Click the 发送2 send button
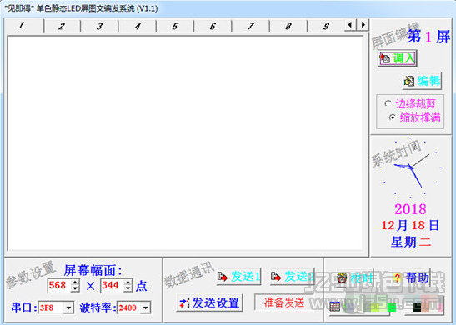Screen dimensions: 456x325 click(293, 277)
